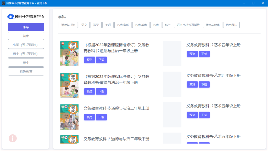
Task: Filter by subject 英语
Action: pyautogui.click(x=108, y=25)
